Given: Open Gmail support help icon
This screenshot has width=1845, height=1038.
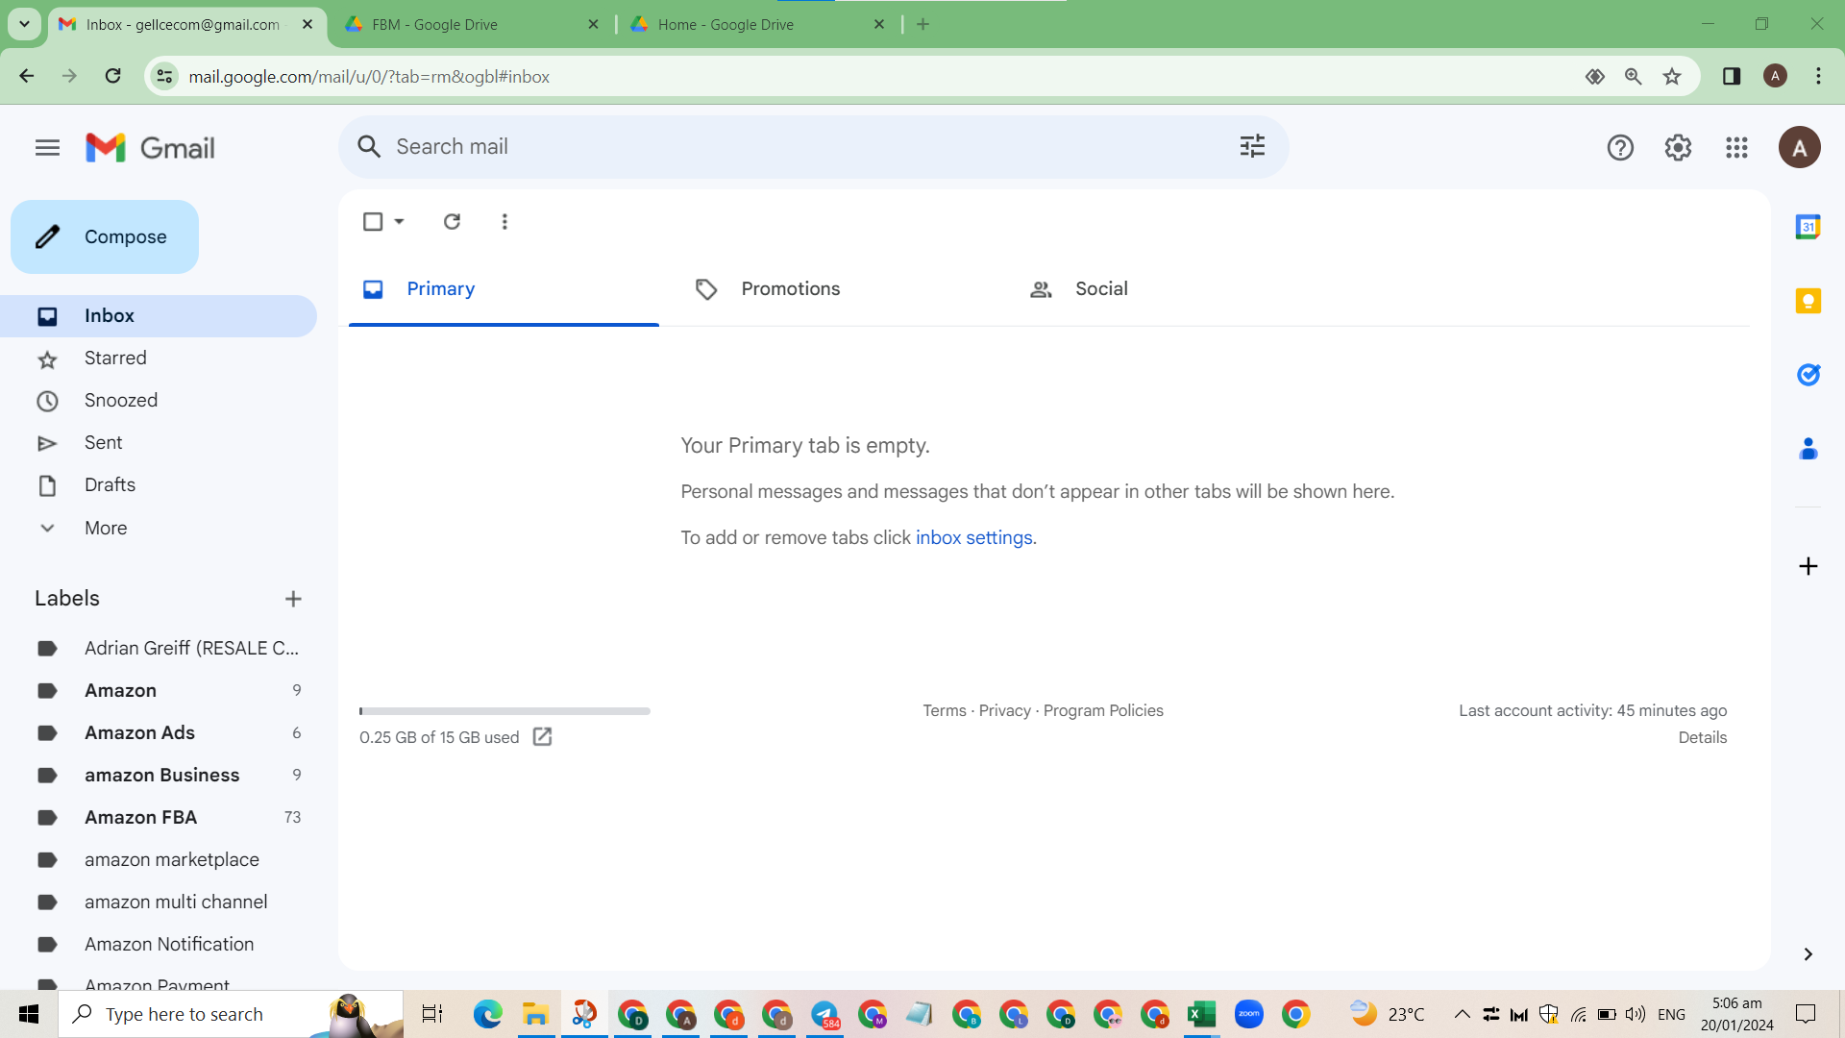Looking at the screenshot, I should (1620, 147).
